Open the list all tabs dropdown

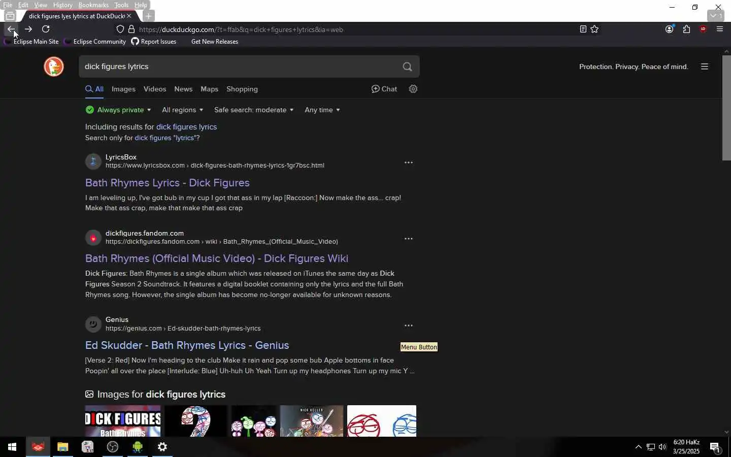point(716,16)
